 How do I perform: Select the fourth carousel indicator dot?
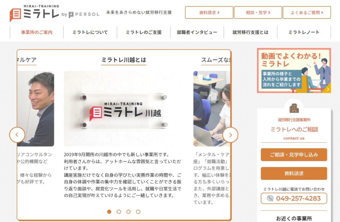138,212
